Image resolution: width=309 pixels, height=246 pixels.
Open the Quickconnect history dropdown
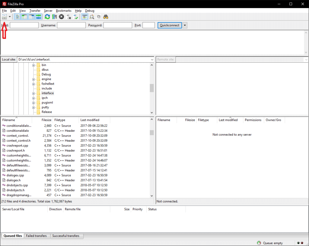pos(185,25)
